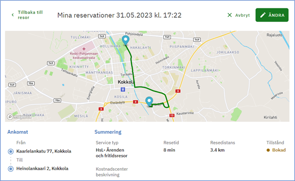This screenshot has height=181, width=295.
Task: Click the Ankomst section heading
Action: [18, 132]
